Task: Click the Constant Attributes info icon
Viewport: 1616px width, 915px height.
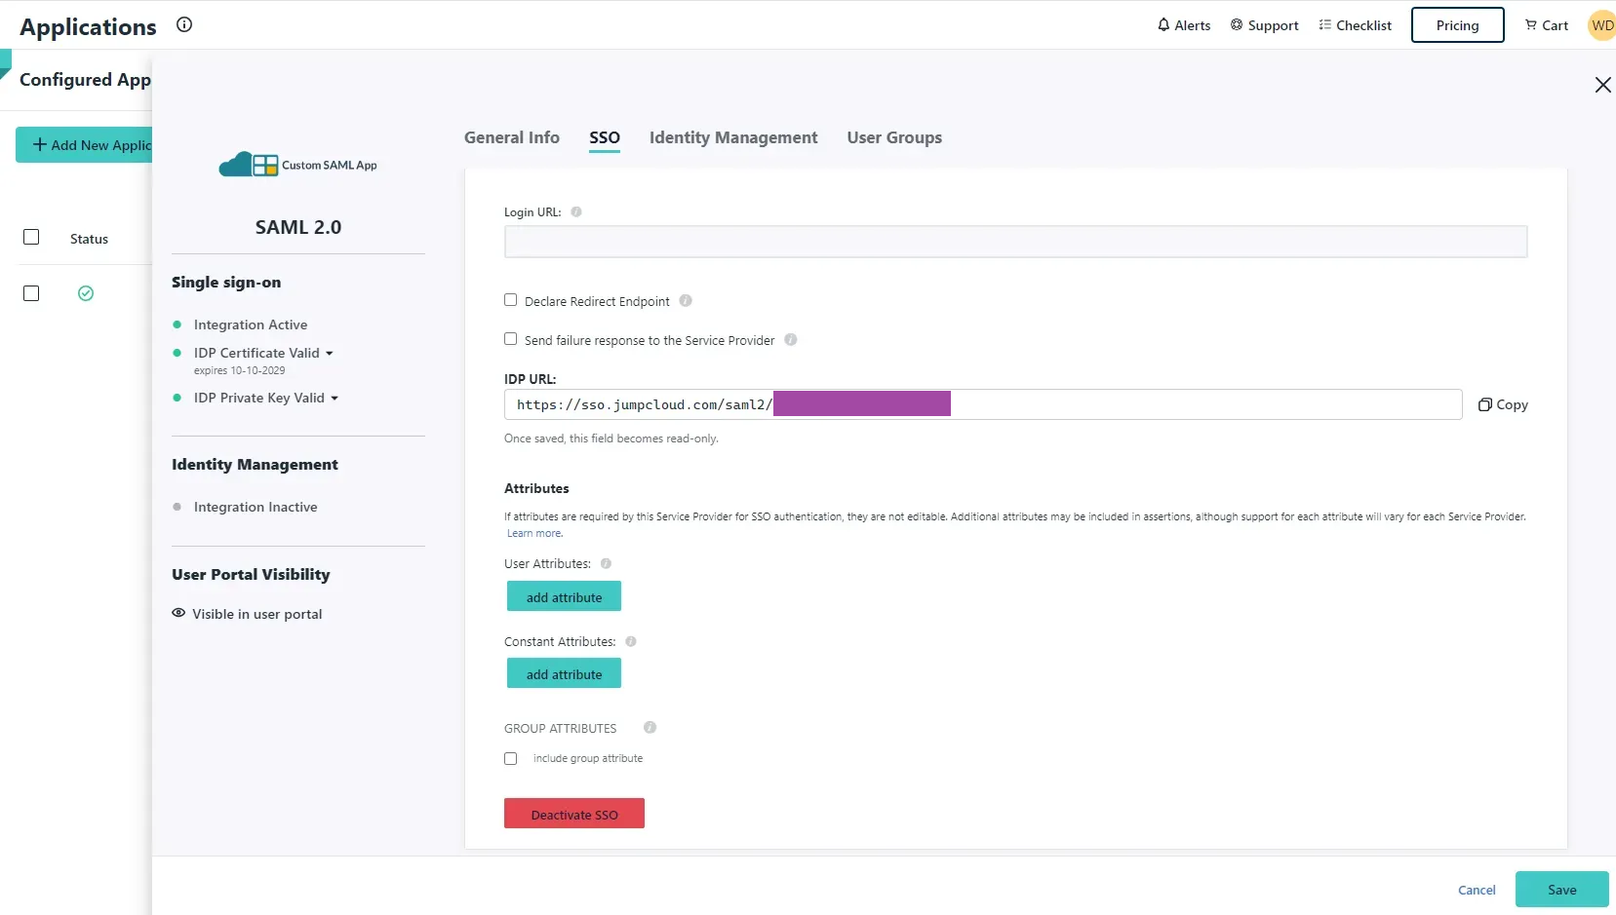Action: click(631, 642)
